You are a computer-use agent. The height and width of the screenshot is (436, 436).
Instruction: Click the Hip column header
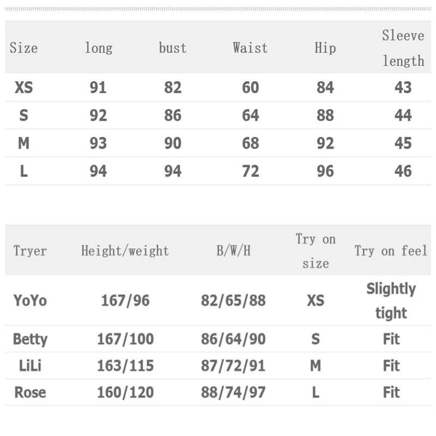point(325,48)
